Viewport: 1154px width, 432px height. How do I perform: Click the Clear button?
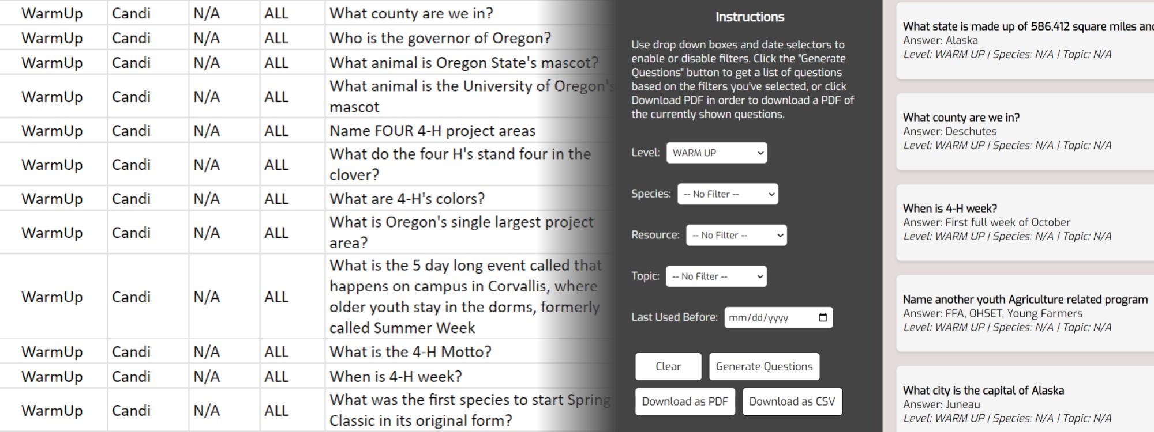668,366
